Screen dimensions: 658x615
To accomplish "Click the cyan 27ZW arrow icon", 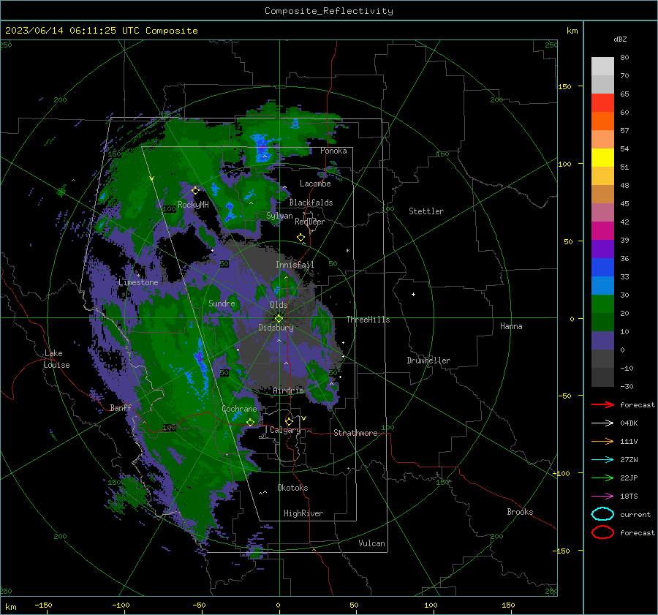I will click(602, 460).
